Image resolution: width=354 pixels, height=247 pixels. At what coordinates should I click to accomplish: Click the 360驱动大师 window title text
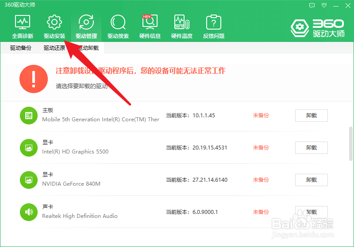click(x=20, y=5)
